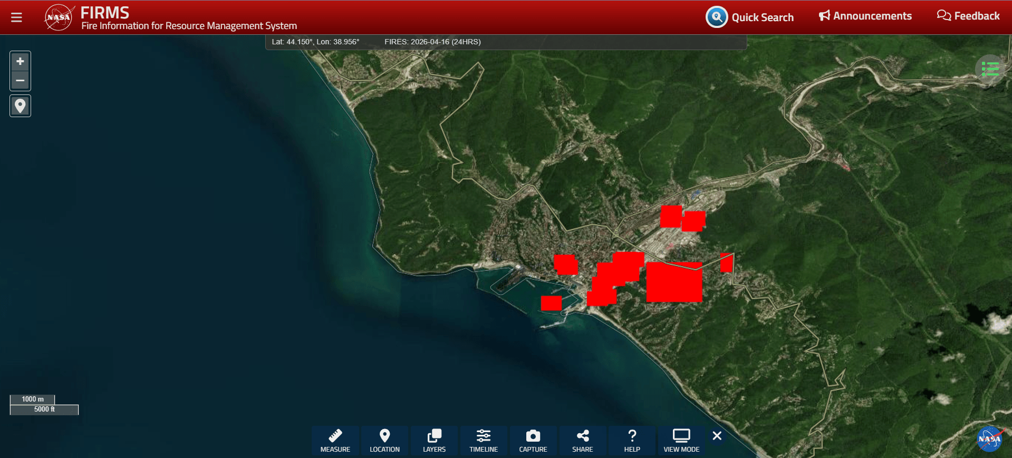Show the Timeline controls
The height and width of the screenshot is (458, 1012).
pyautogui.click(x=483, y=440)
